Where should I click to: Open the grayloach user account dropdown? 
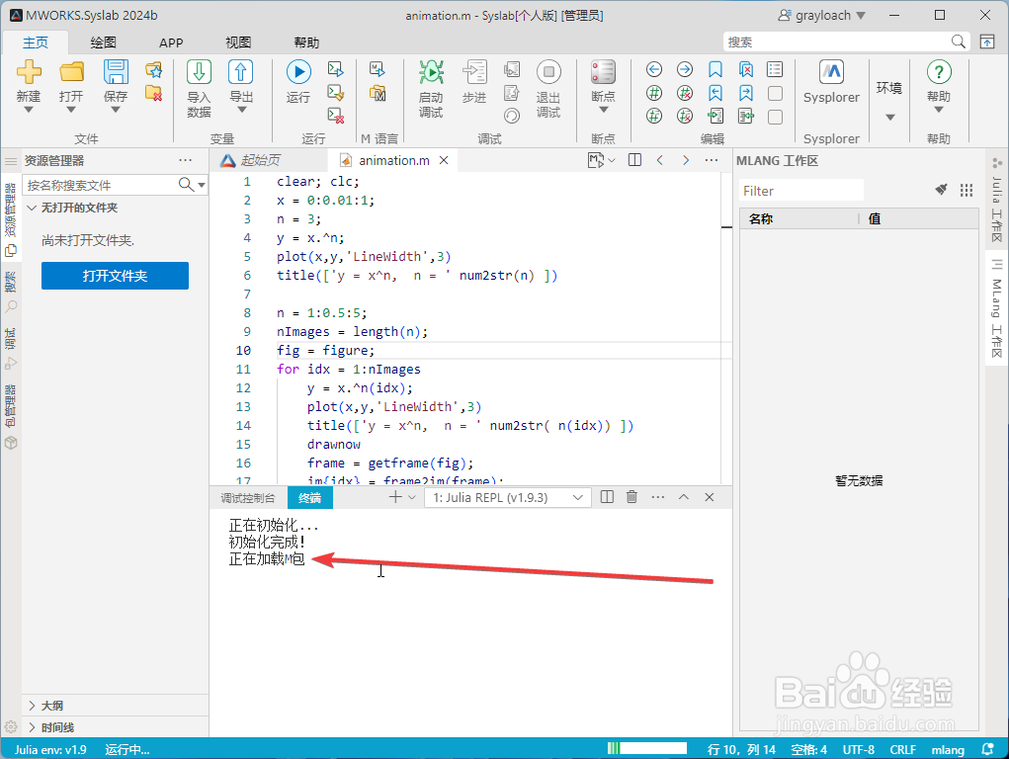coord(822,16)
